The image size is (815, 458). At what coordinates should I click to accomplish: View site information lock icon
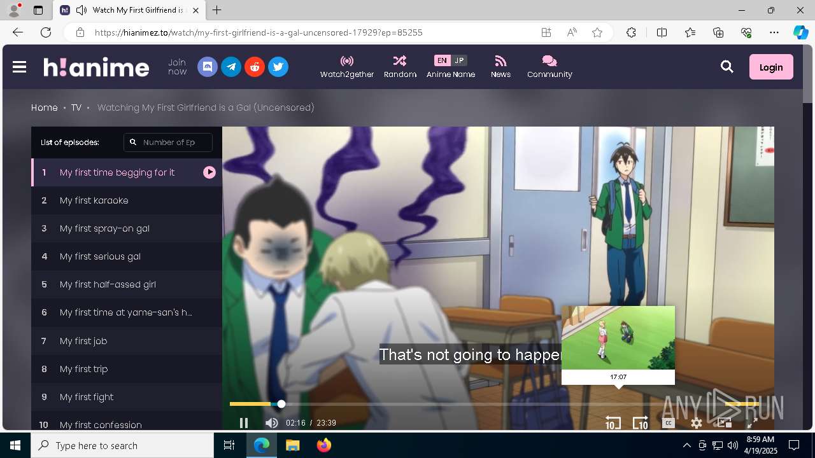coord(80,32)
